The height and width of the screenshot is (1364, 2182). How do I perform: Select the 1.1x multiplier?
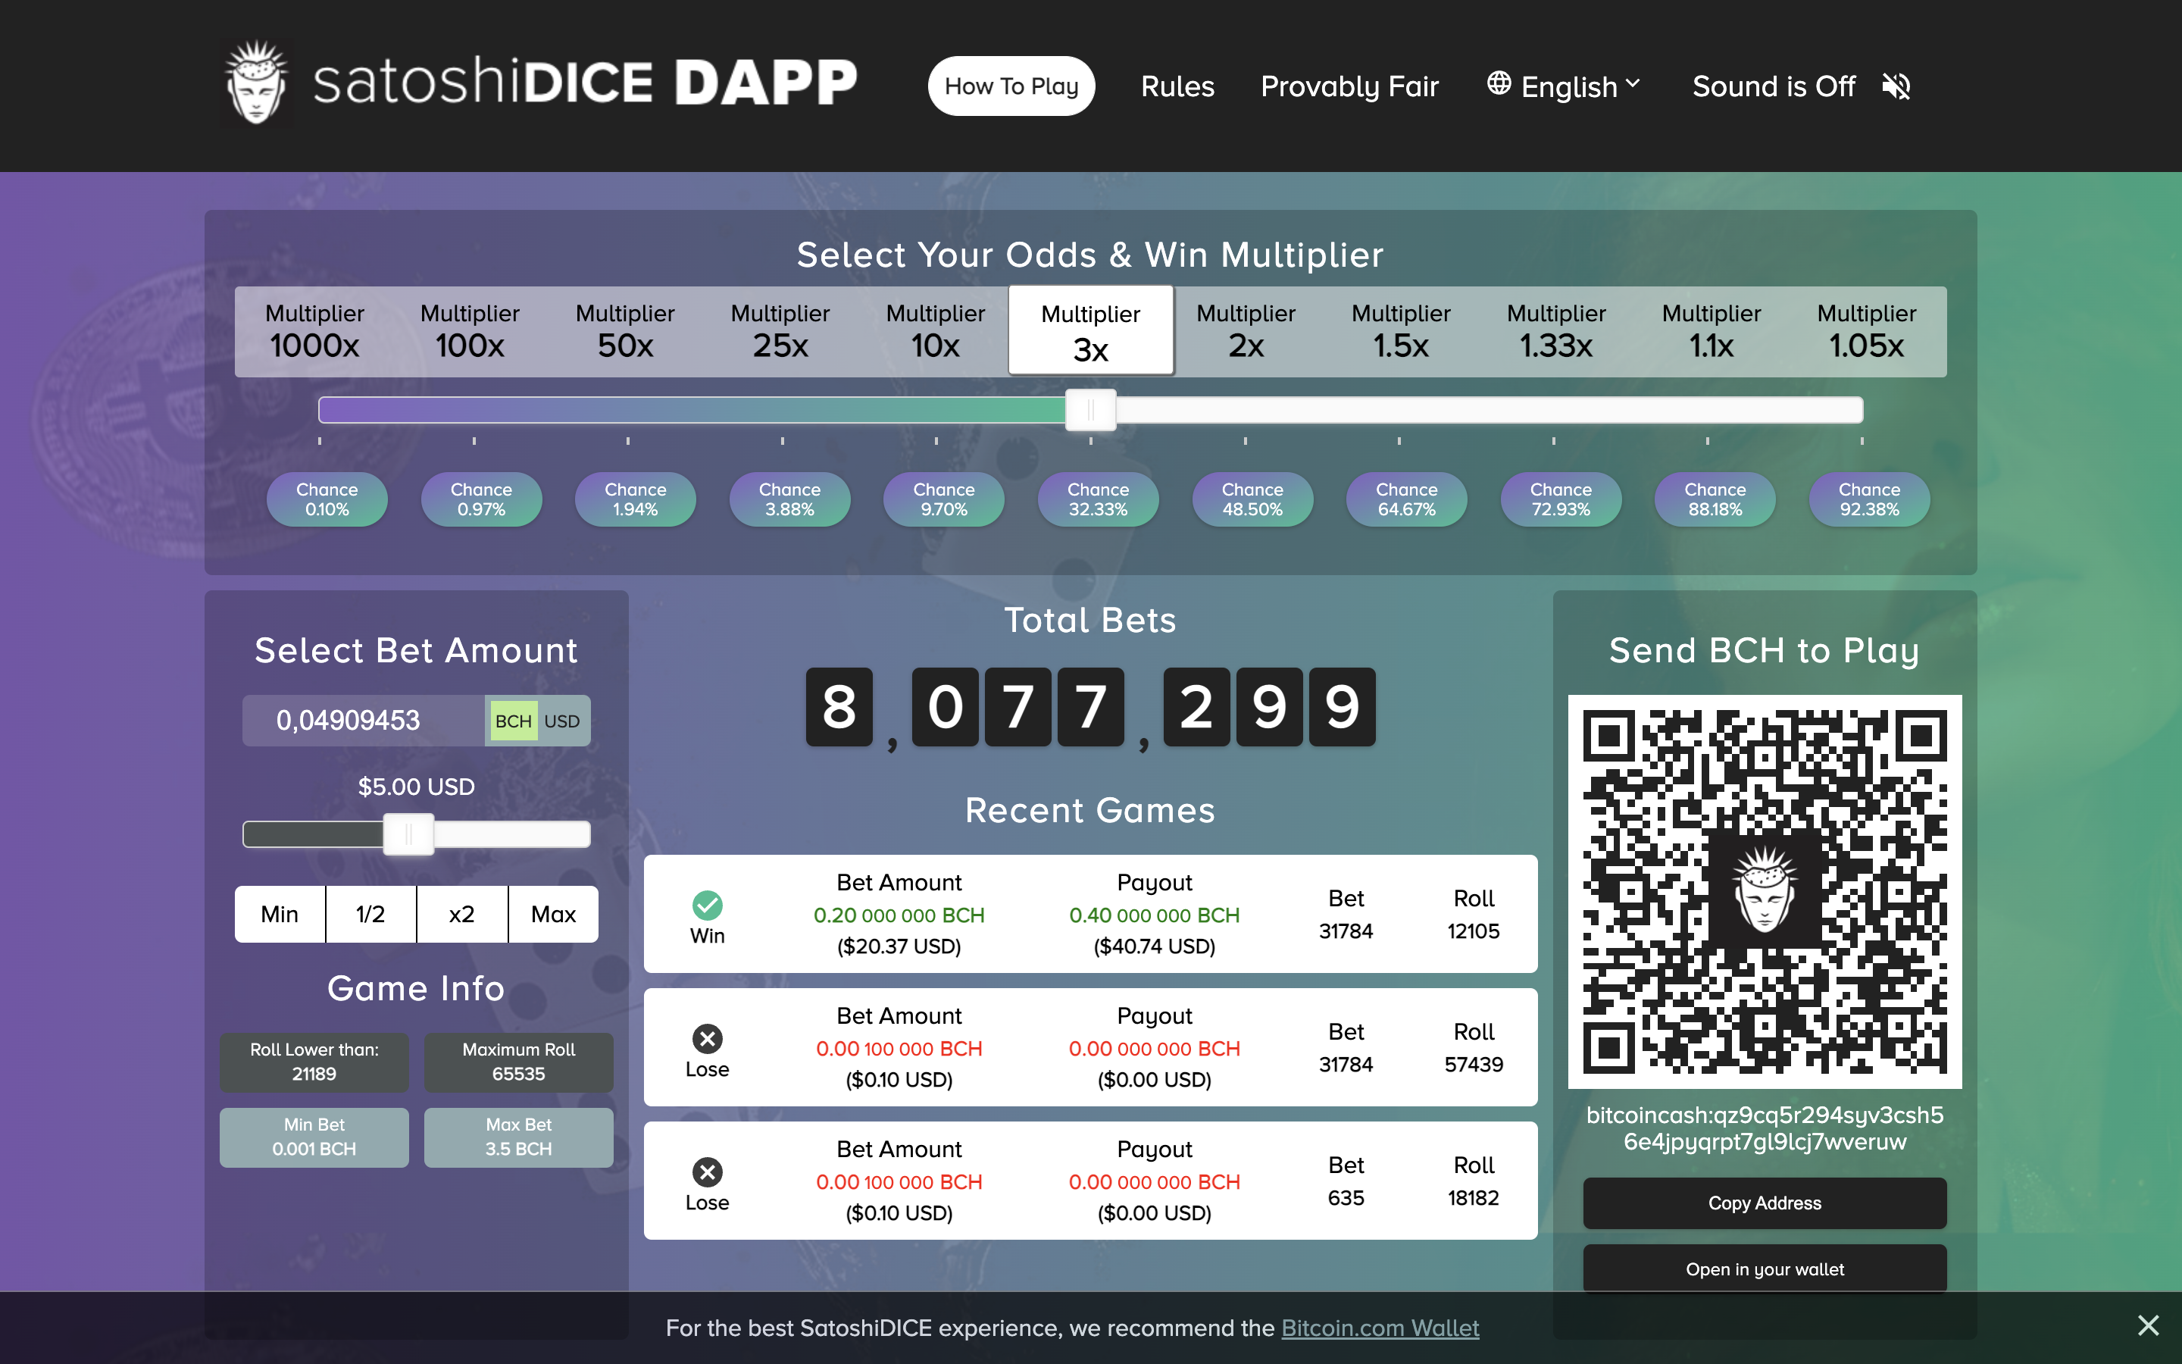(1711, 331)
